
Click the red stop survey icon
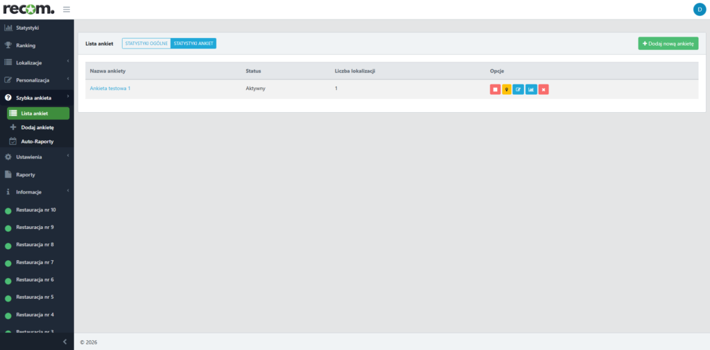click(495, 89)
